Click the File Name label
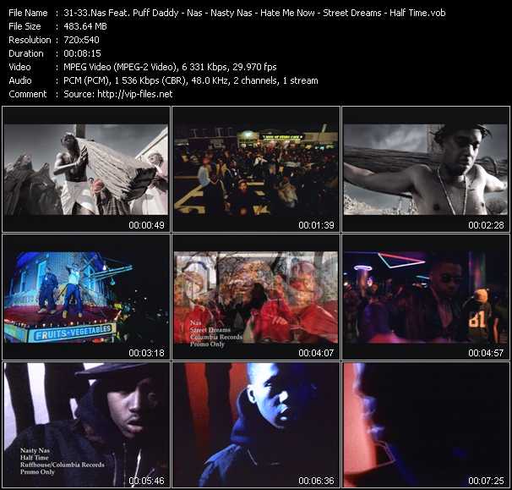 click(28, 13)
